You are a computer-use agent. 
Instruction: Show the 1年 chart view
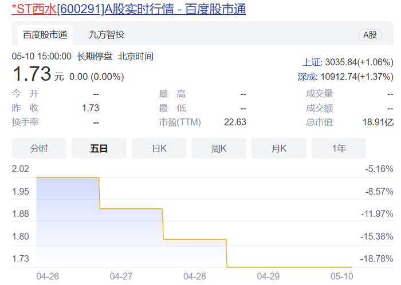point(339,148)
